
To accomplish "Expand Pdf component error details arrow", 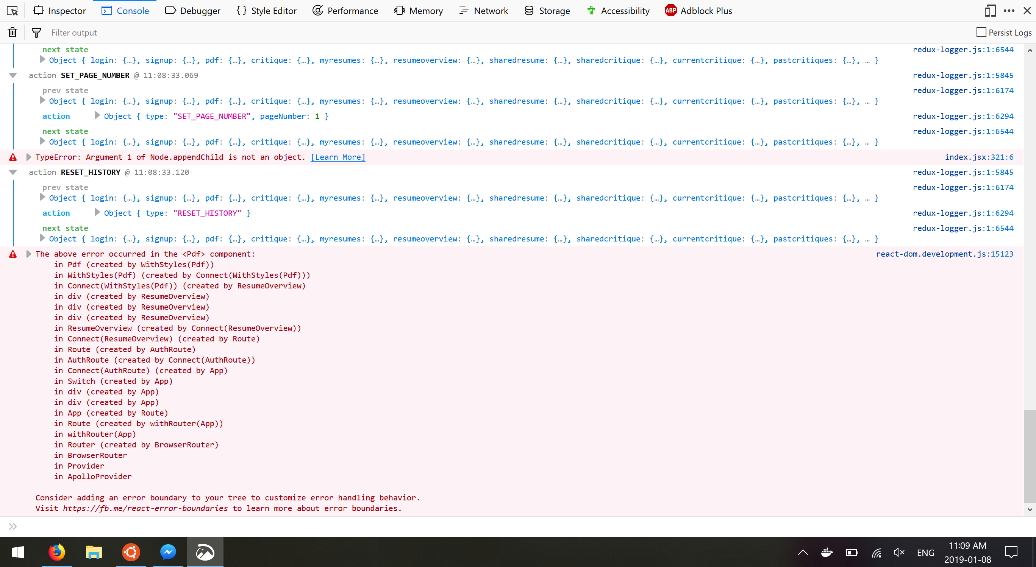I will pos(28,254).
